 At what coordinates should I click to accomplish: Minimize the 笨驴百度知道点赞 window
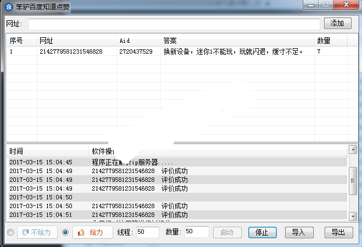pos(311,4)
